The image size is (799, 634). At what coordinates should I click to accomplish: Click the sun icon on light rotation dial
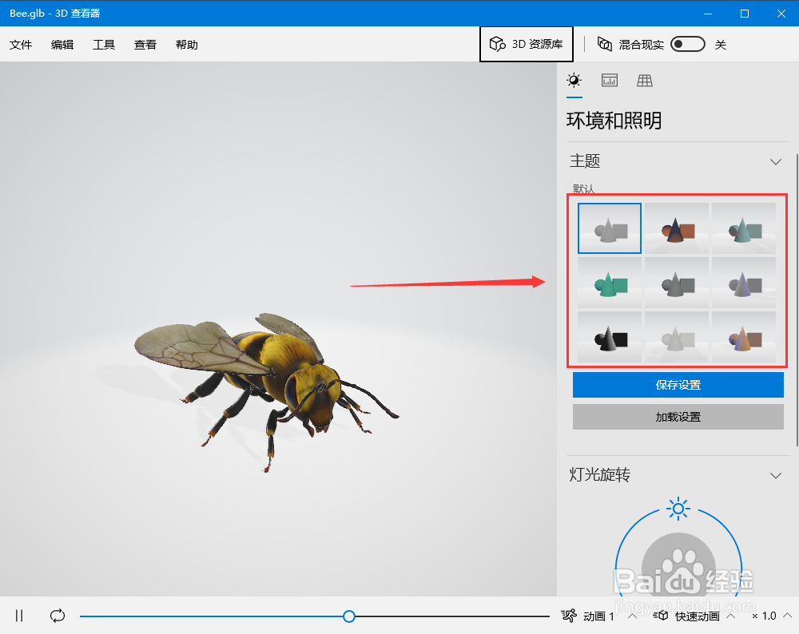point(678,509)
